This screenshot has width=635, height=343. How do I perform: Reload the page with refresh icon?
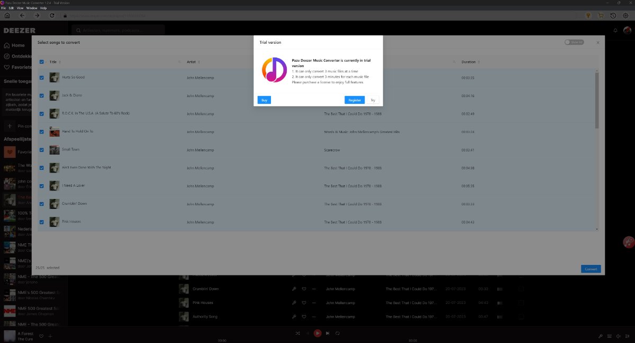coord(52,15)
